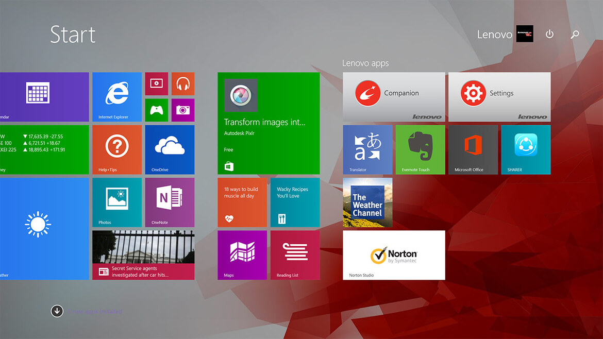
Task: Open the Help+Tips tile
Action: pos(117,149)
